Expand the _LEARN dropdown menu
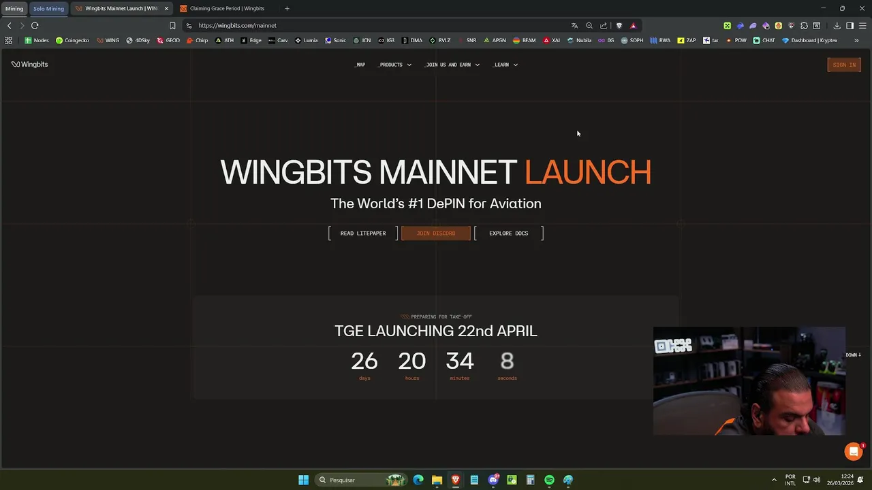The height and width of the screenshot is (490, 872). [505, 65]
